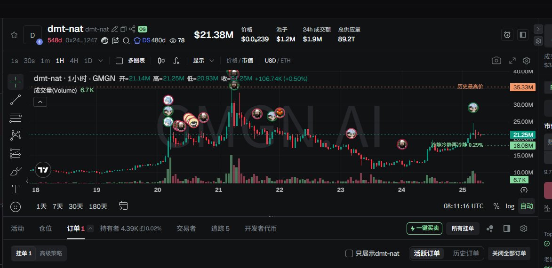Edit the dmt-nat token name with the pencil icon

(x=115, y=29)
